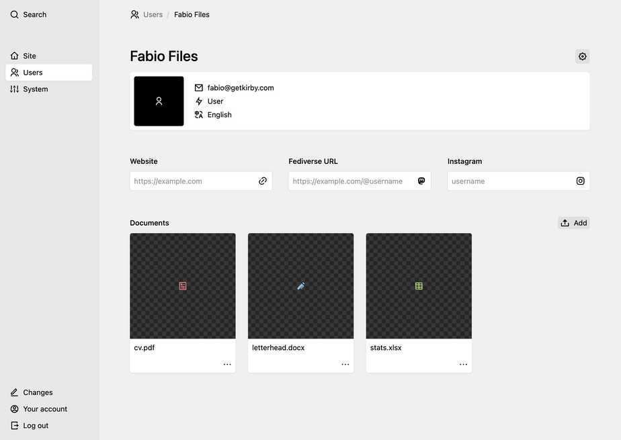Click the email envelope icon
The height and width of the screenshot is (440, 621).
(x=199, y=88)
